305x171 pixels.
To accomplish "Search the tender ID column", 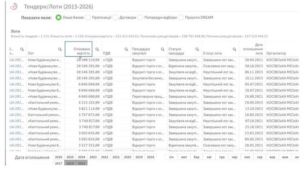I will pos(22,50).
